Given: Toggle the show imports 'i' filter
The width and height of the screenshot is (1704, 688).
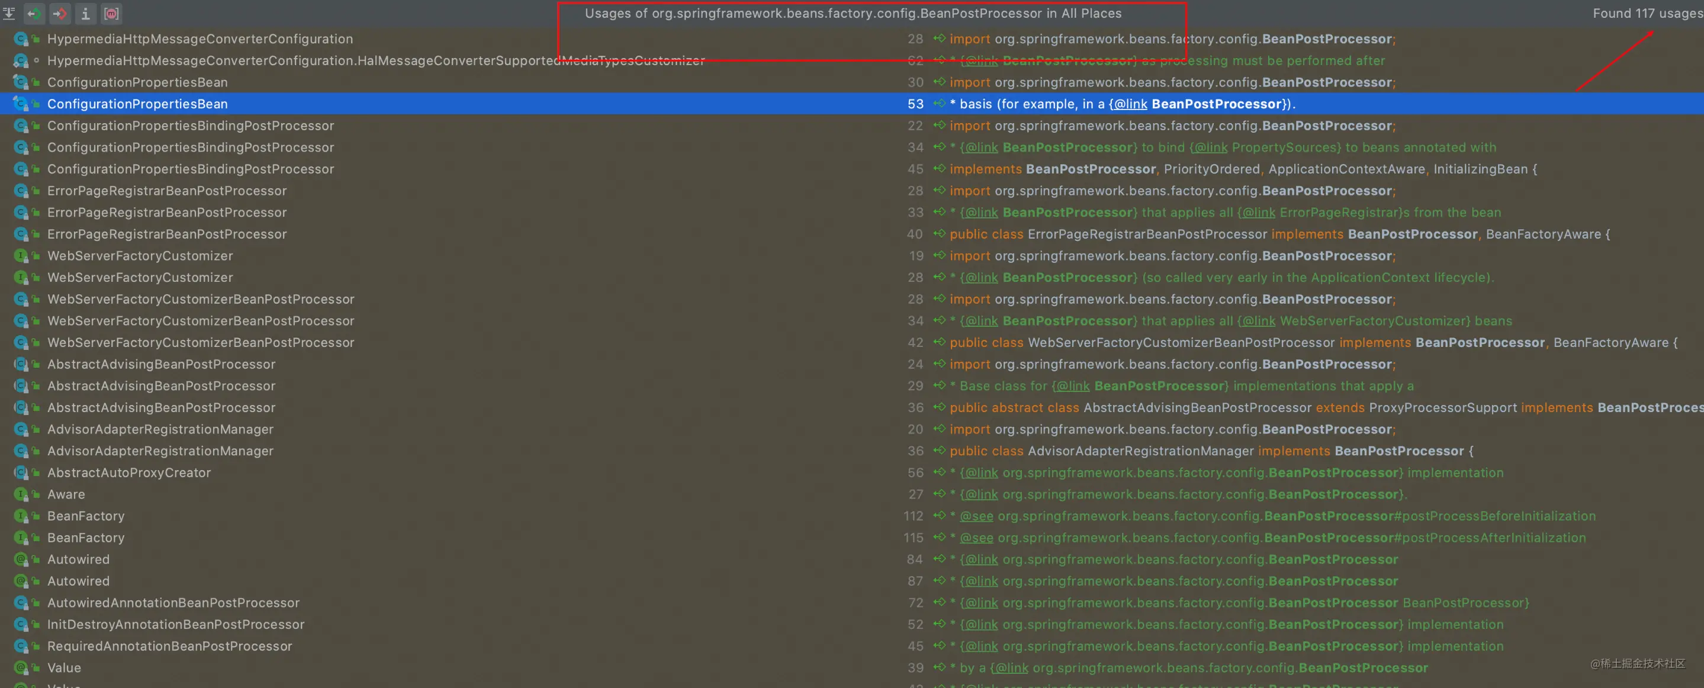Looking at the screenshot, I should tap(85, 13).
